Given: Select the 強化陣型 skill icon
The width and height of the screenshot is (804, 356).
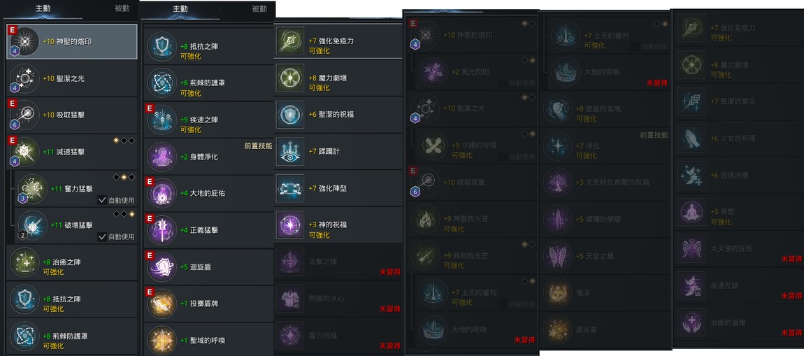Looking at the screenshot, I should coord(290,188).
